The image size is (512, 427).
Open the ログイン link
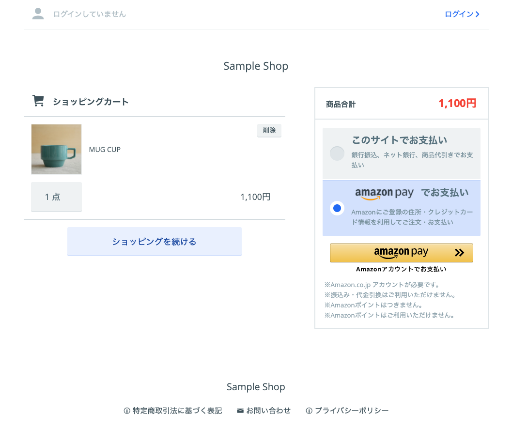pyautogui.click(x=462, y=14)
